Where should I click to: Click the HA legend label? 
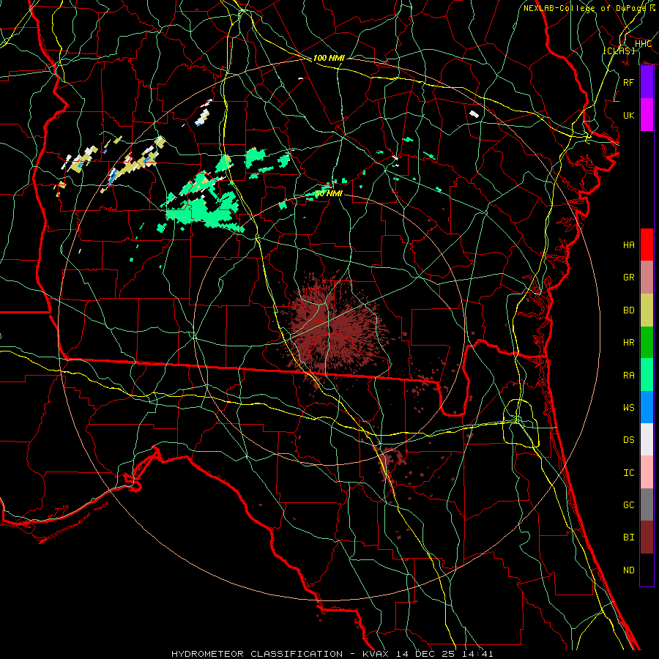click(628, 245)
